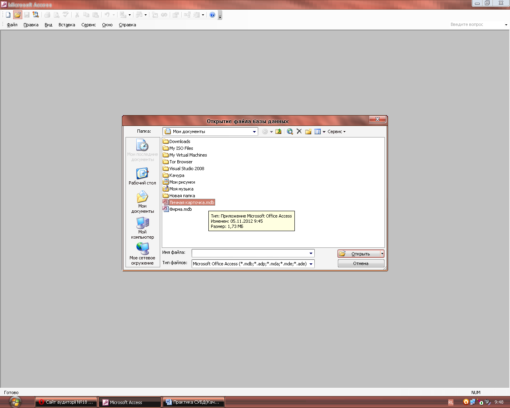This screenshot has width=510, height=408.
Task: Open the Сервис menu in menu bar
Action: point(88,25)
